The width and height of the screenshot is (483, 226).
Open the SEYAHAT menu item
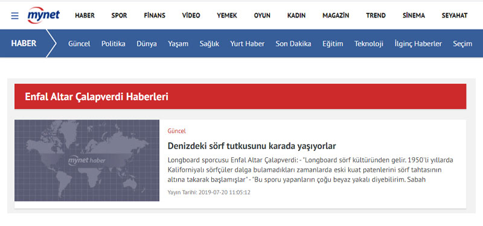(x=455, y=16)
